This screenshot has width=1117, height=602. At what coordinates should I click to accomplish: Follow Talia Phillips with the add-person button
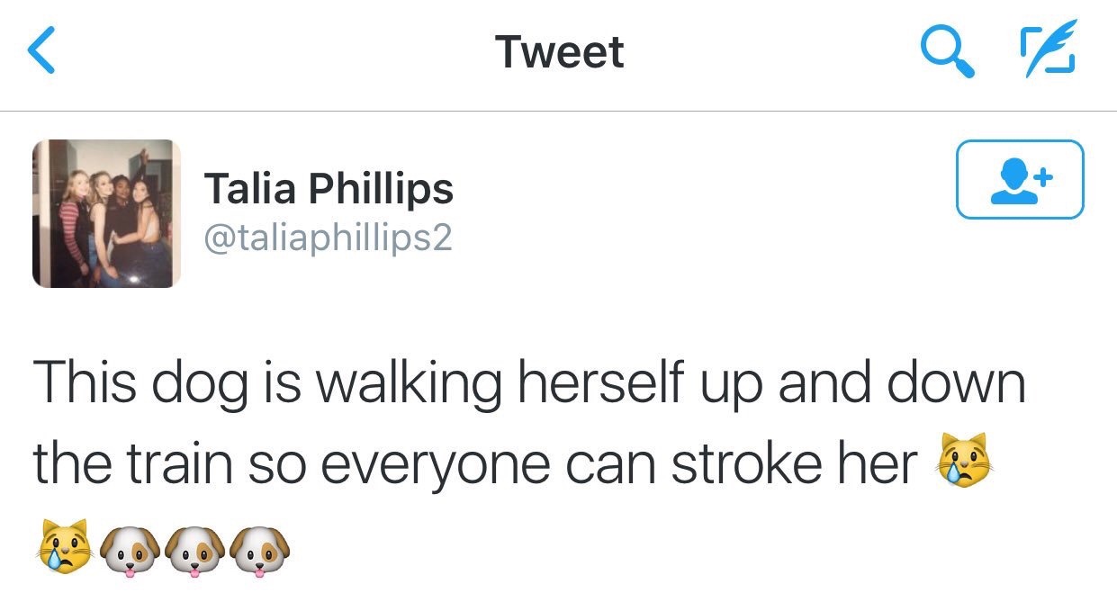tap(1020, 179)
